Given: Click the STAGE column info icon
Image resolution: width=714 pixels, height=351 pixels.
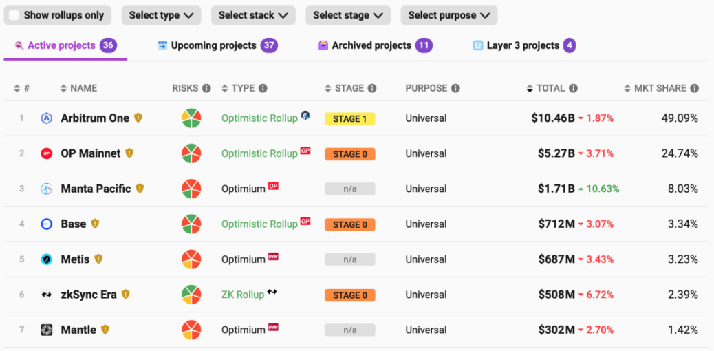Looking at the screenshot, I should [x=372, y=88].
